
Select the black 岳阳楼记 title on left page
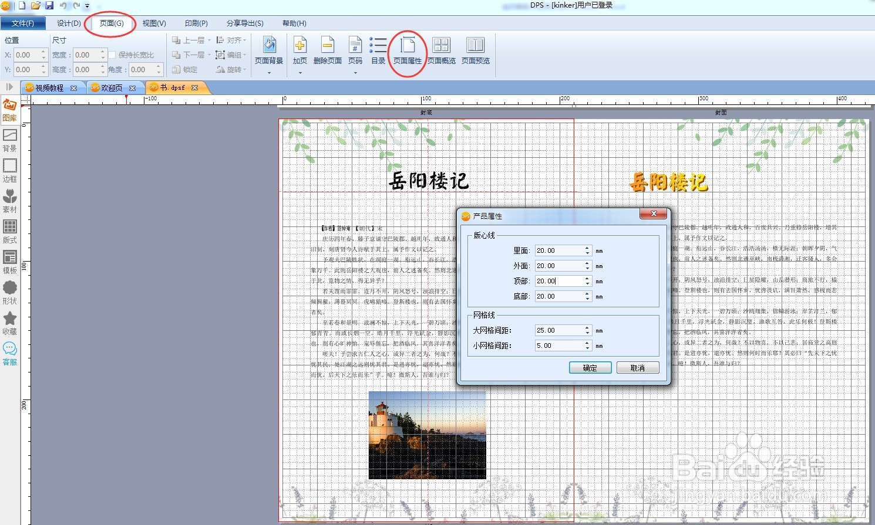429,181
